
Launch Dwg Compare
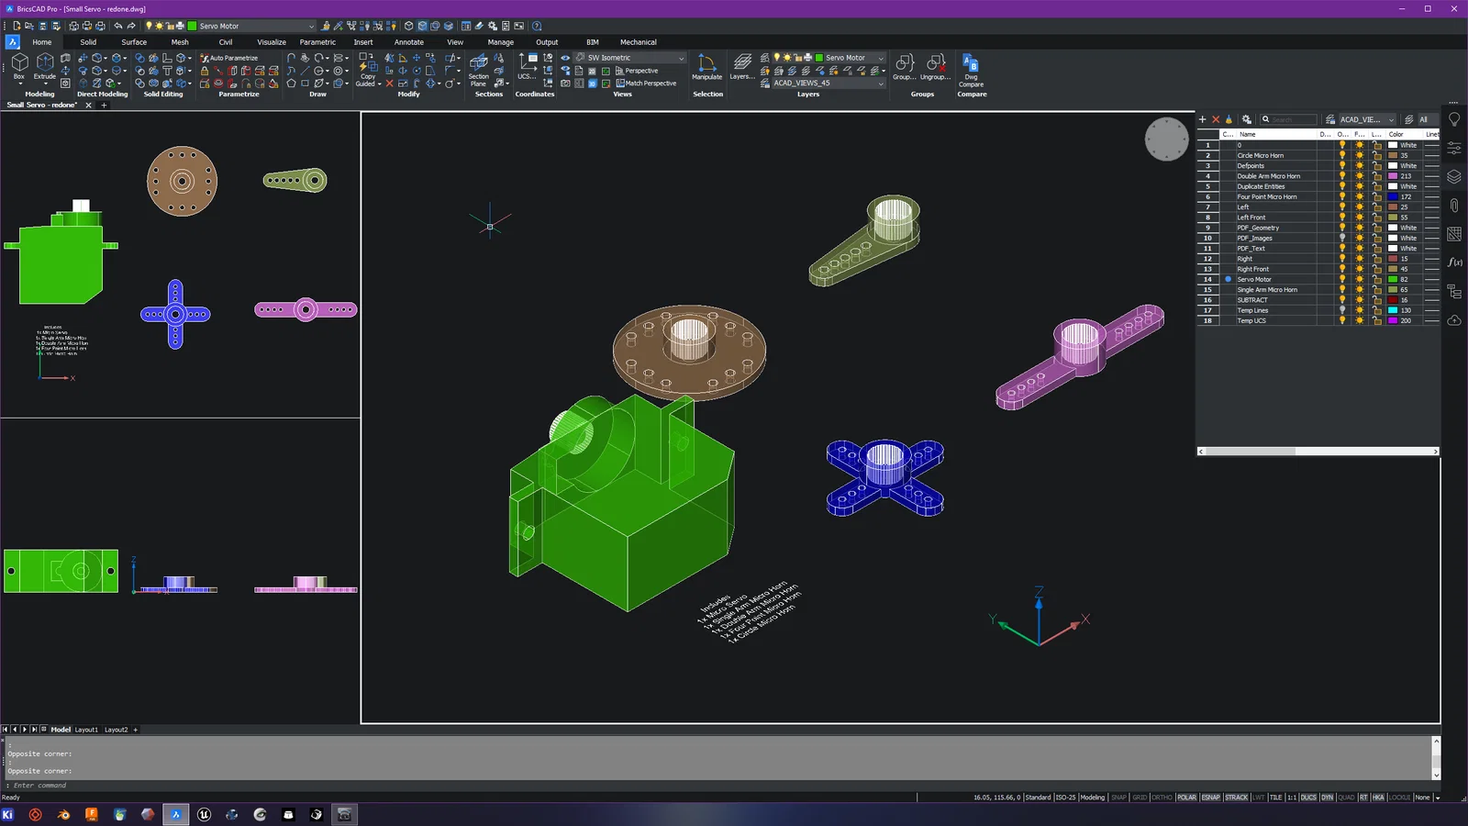tap(971, 71)
